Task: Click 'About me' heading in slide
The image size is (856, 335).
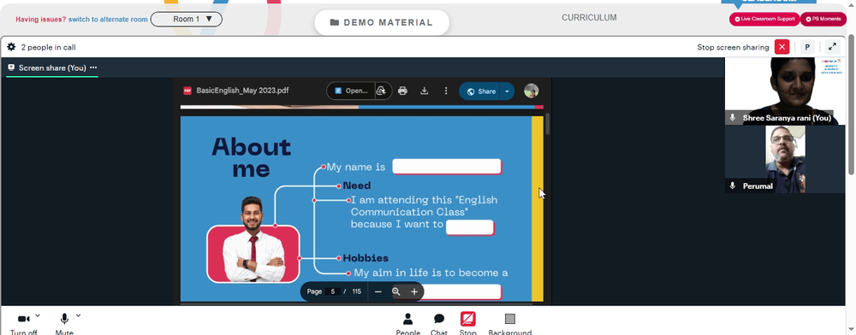Action: pyautogui.click(x=251, y=157)
